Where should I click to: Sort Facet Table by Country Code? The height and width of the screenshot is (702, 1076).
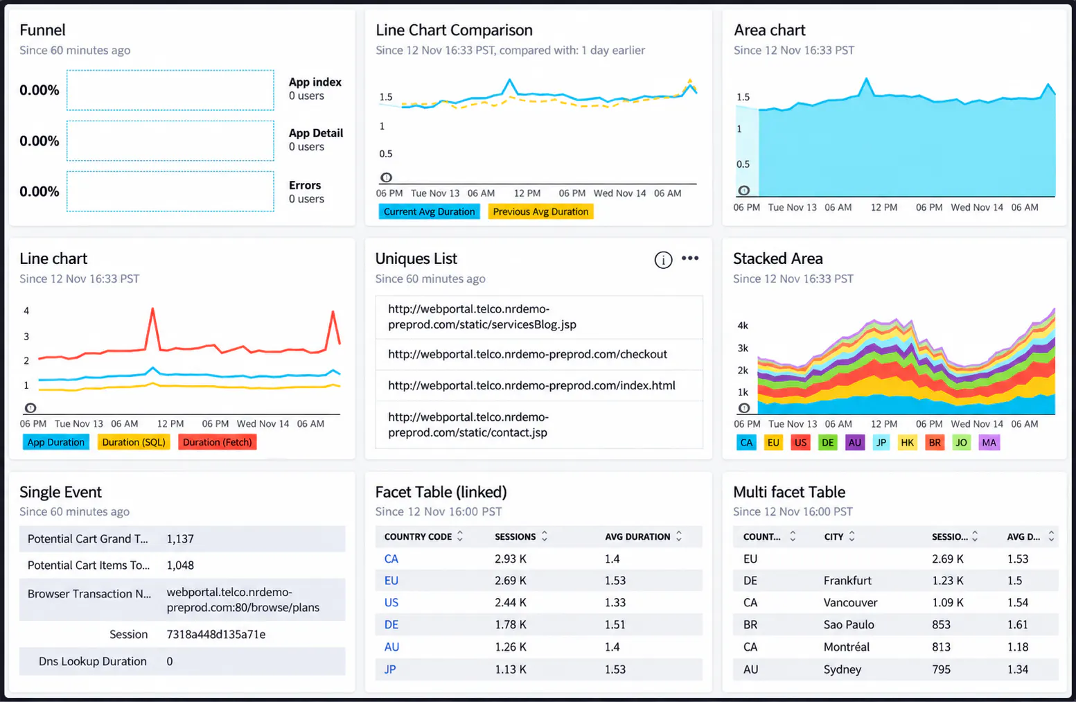click(x=460, y=536)
